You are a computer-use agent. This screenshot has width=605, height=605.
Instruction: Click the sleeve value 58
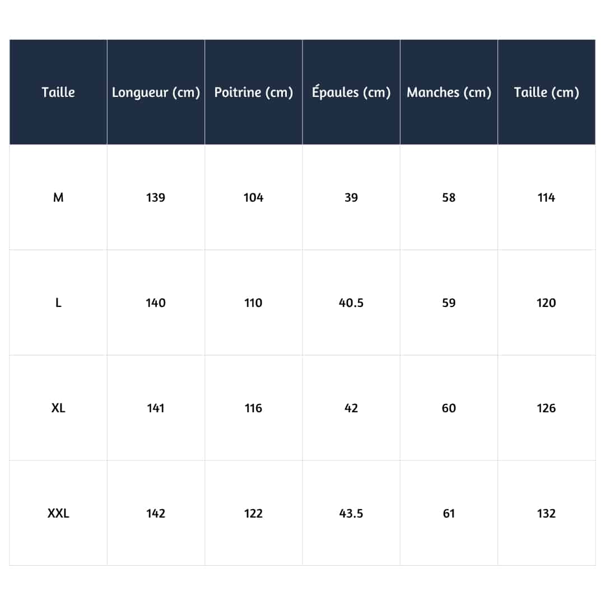point(449,198)
